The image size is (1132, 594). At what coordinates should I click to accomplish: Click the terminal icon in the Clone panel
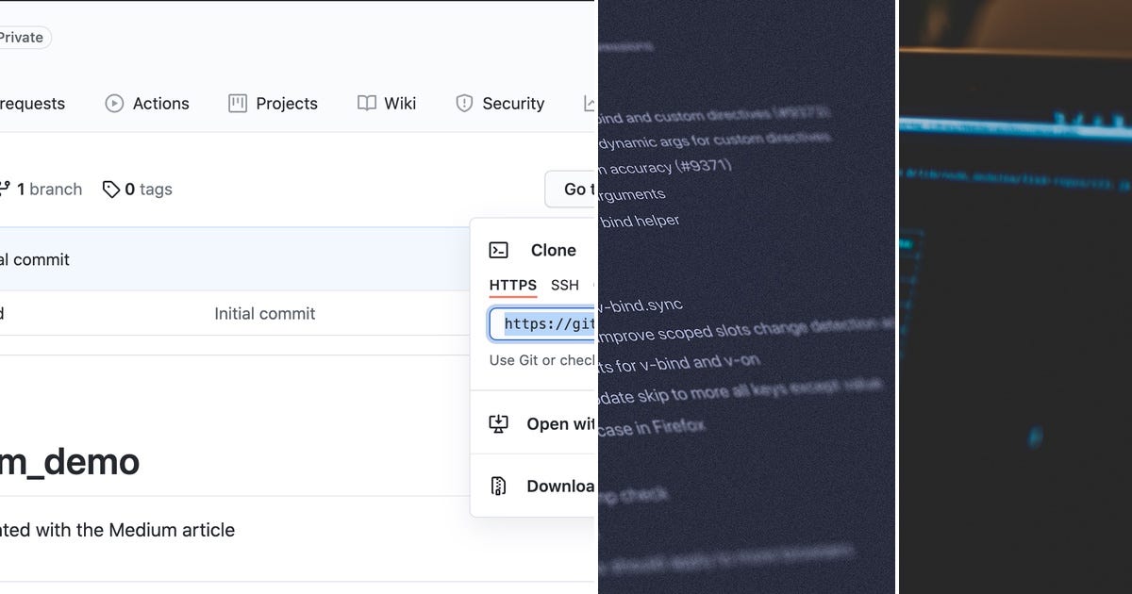tap(499, 250)
